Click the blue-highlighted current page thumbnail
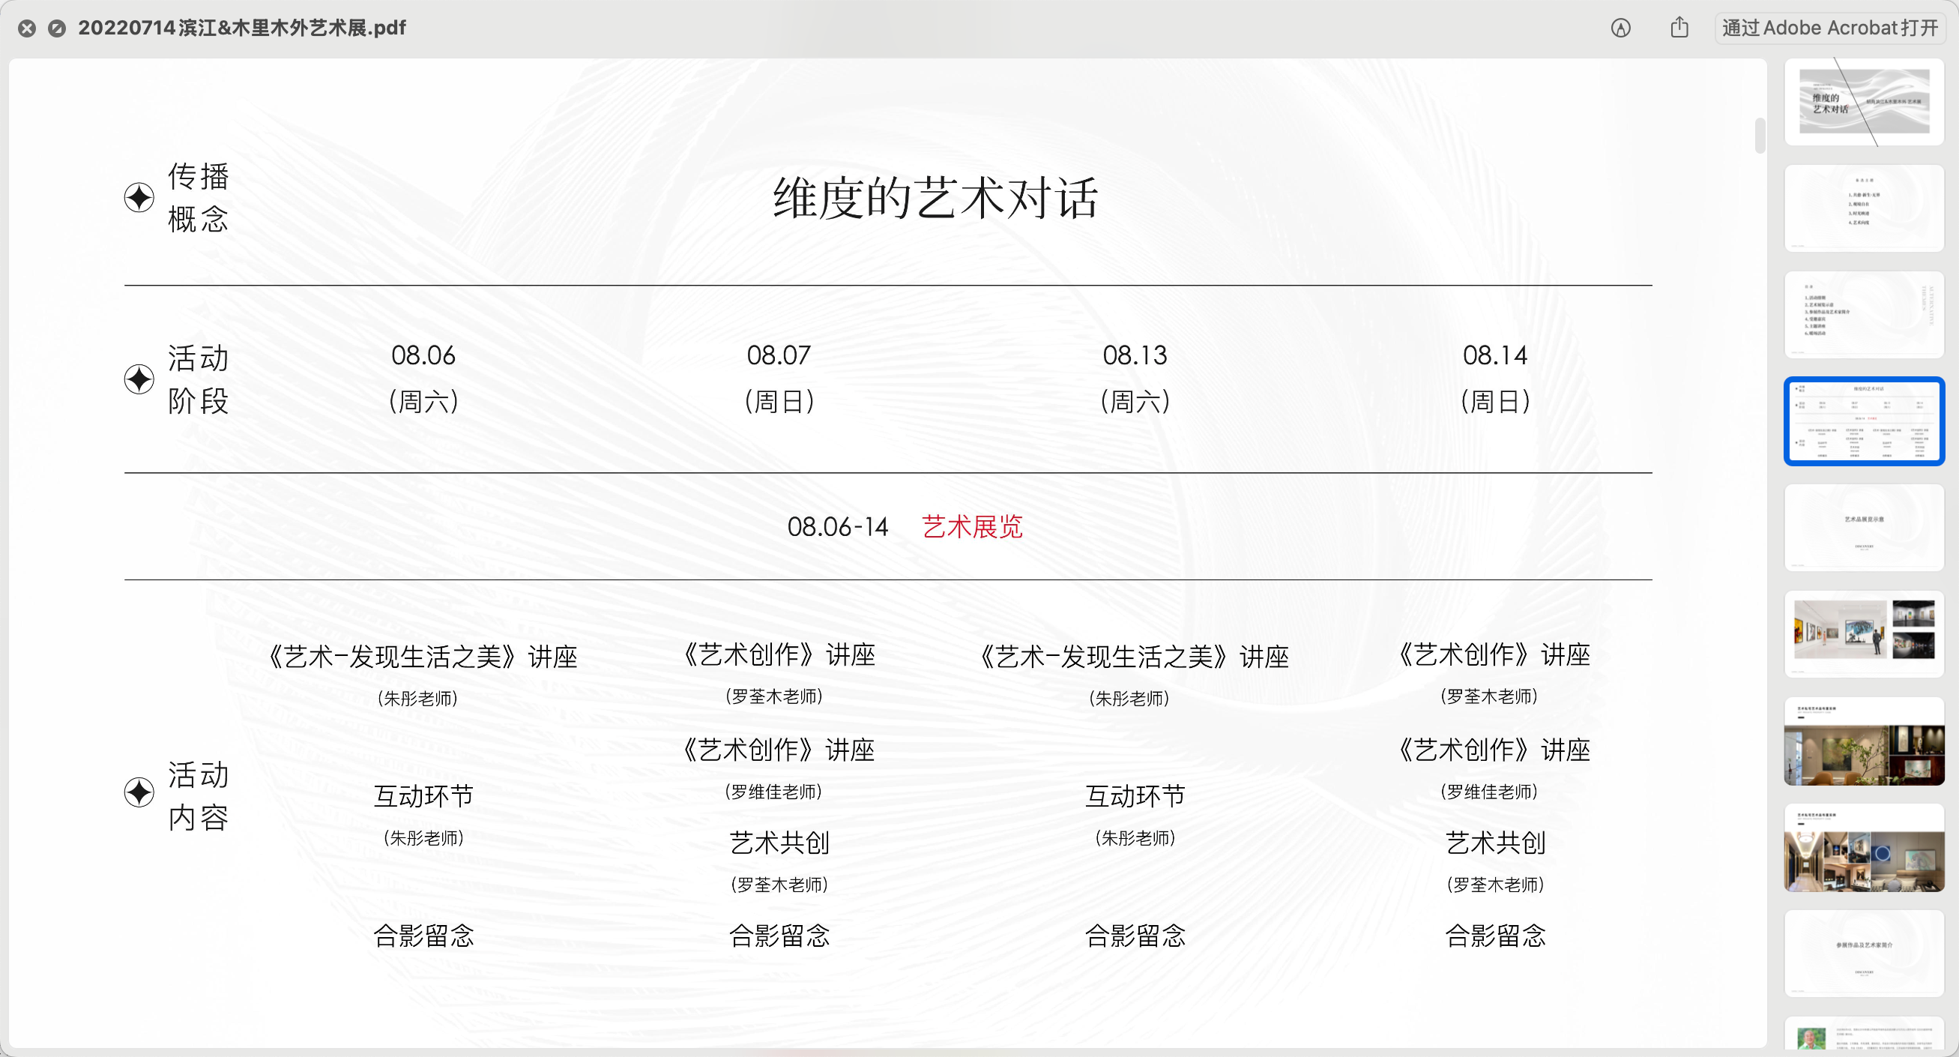 [x=1863, y=421]
